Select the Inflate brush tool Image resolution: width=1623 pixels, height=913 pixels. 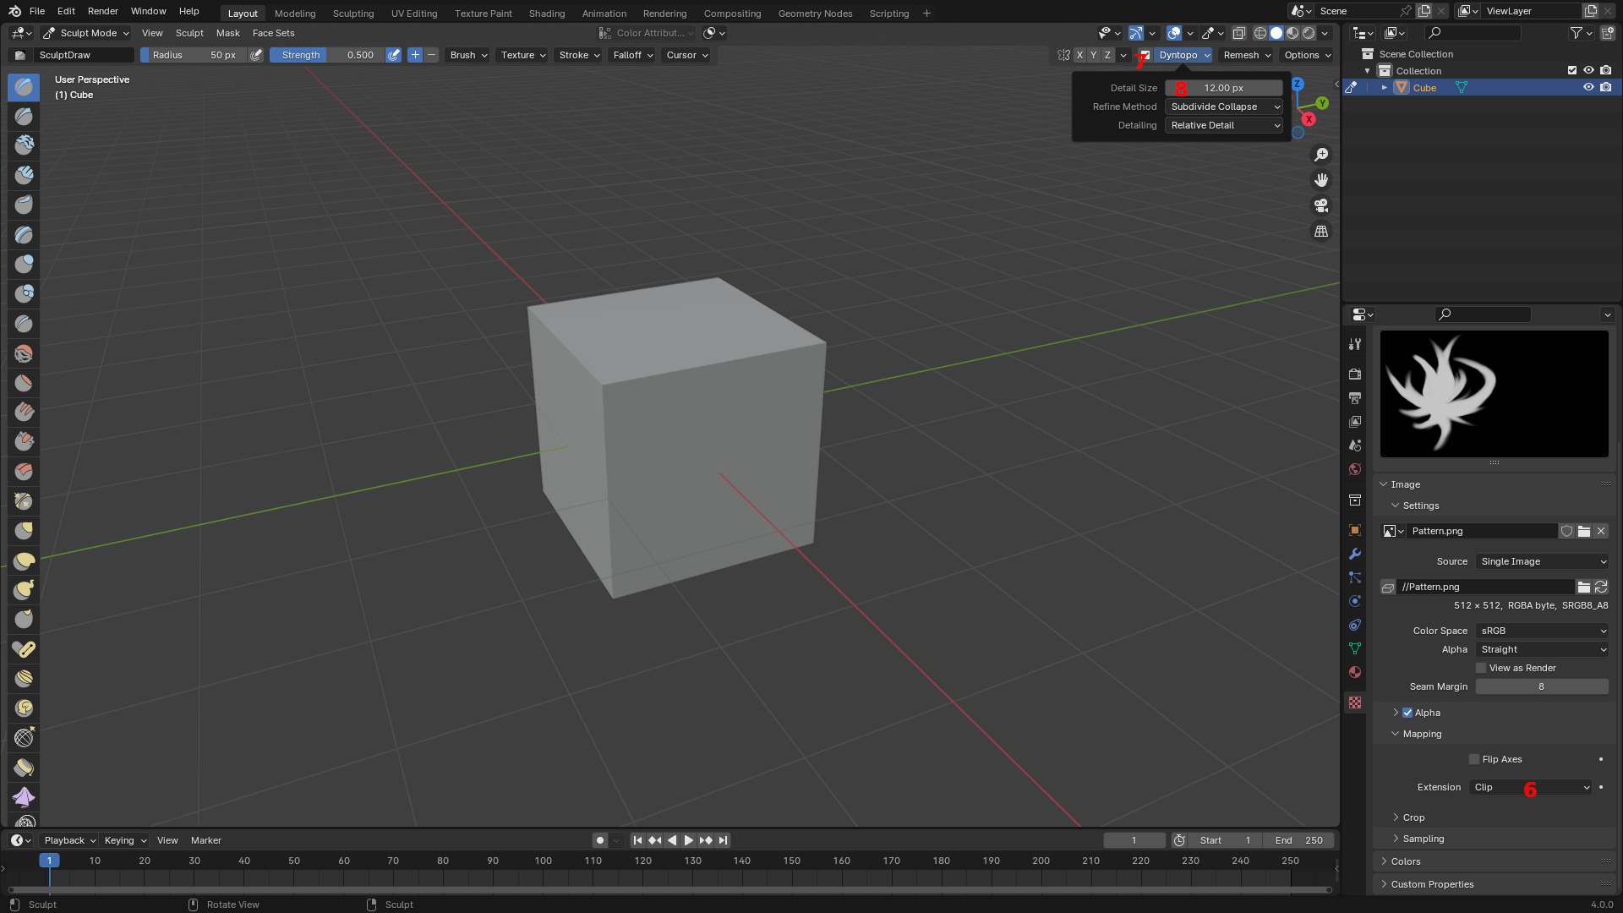(x=24, y=265)
